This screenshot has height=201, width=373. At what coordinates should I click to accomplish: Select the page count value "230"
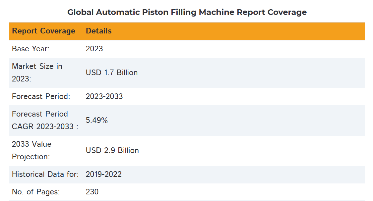[92, 191]
